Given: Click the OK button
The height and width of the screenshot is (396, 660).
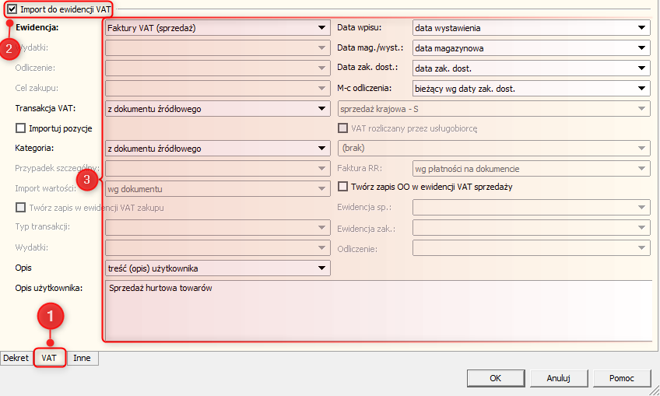Looking at the screenshot, I should pyautogui.click(x=495, y=378).
